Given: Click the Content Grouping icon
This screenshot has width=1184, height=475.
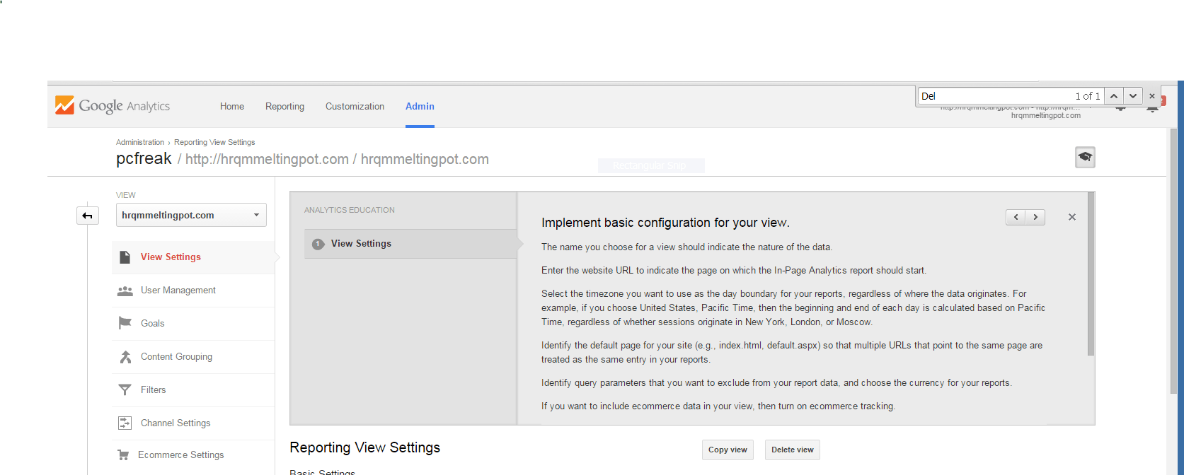Looking at the screenshot, I should click(125, 357).
